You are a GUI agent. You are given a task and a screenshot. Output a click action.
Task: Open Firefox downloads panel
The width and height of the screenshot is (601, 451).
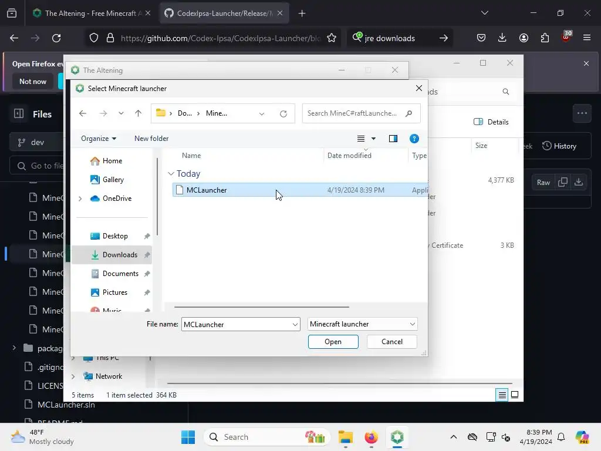coord(502,38)
